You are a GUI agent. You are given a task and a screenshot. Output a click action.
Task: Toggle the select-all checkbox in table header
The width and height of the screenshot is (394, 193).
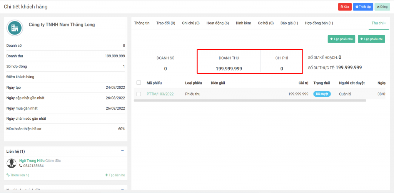pyautogui.click(x=139, y=82)
